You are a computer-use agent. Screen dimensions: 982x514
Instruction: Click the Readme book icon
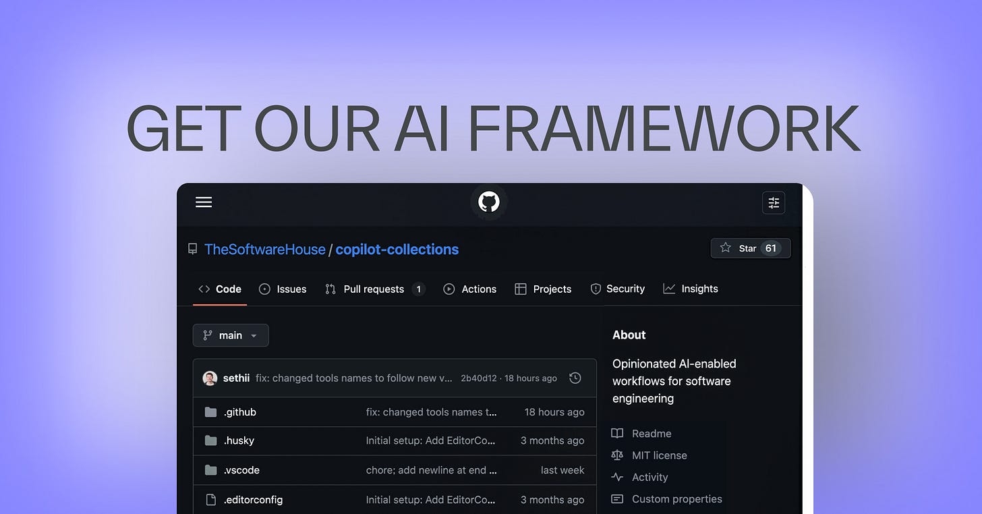click(617, 434)
